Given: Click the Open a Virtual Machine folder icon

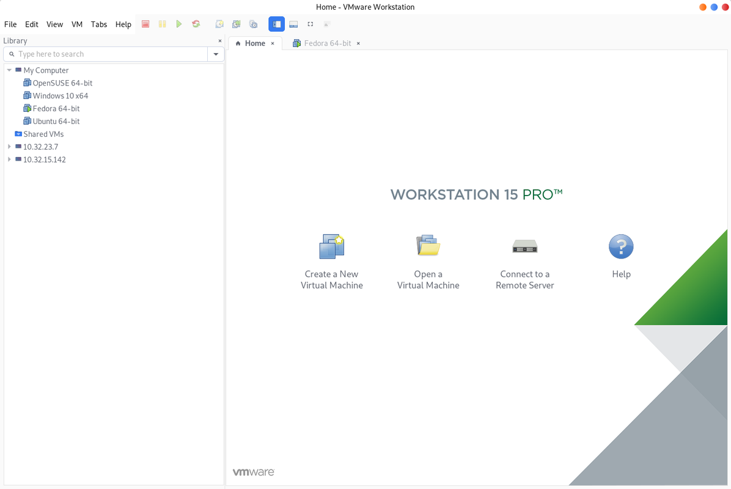Looking at the screenshot, I should point(428,245).
